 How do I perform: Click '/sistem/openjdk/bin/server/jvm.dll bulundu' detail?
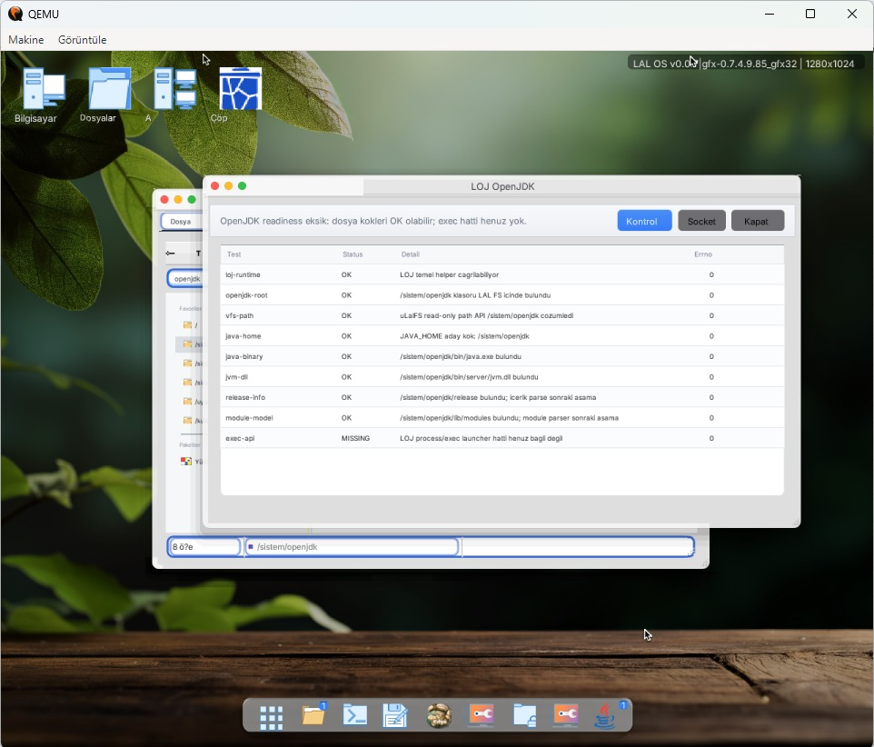pyautogui.click(x=469, y=377)
